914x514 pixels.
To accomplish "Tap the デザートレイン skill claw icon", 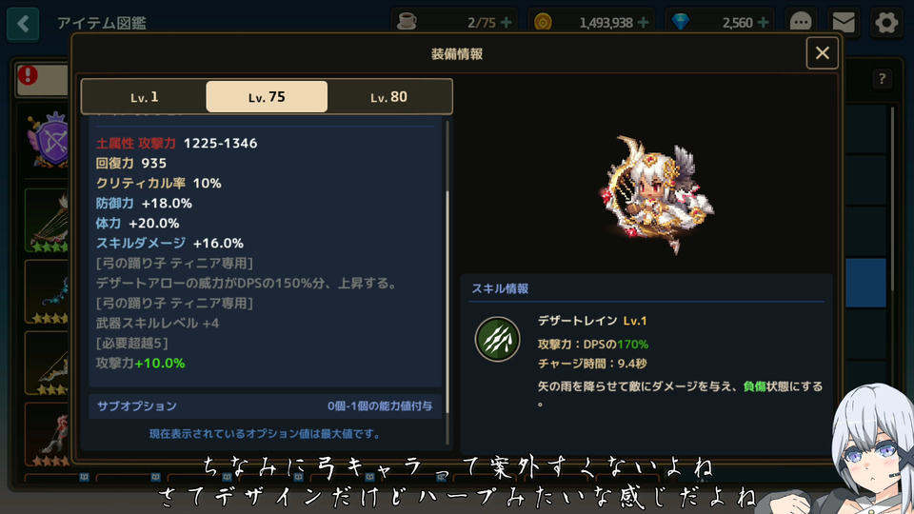I will [497, 339].
